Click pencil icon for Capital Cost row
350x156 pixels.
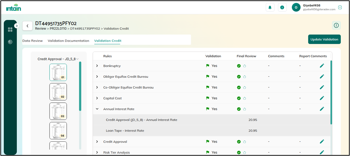pyautogui.click(x=322, y=98)
